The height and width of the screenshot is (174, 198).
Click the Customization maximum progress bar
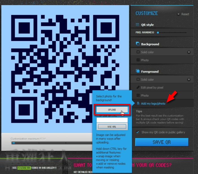click(x=51, y=143)
